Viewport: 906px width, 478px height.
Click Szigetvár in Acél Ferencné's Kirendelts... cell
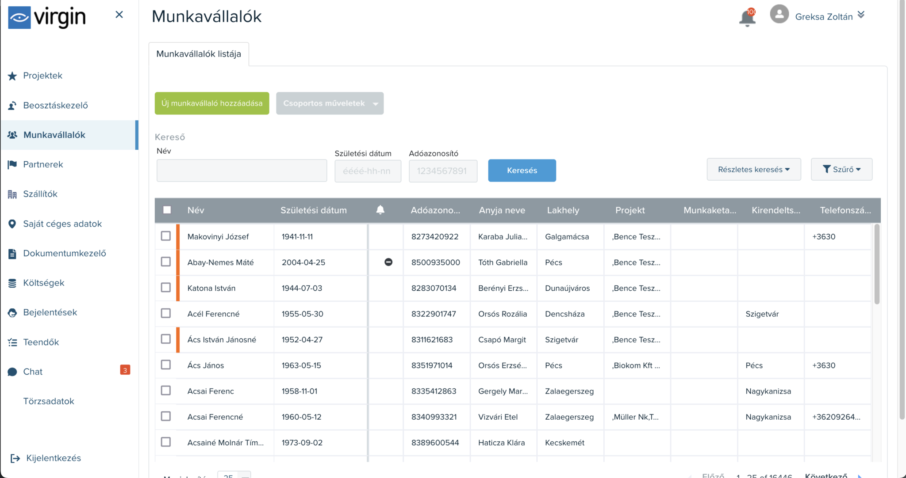point(762,314)
